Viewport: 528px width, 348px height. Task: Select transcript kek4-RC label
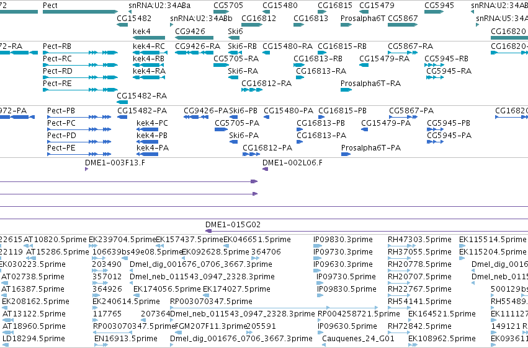coord(149,46)
